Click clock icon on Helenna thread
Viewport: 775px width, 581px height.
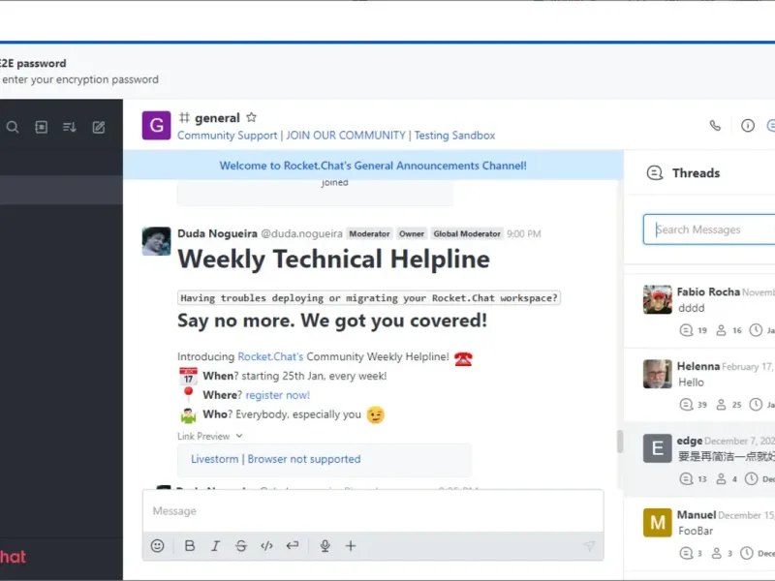point(756,405)
